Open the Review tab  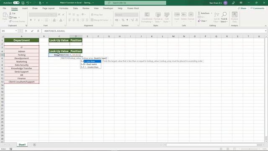coord(86,8)
